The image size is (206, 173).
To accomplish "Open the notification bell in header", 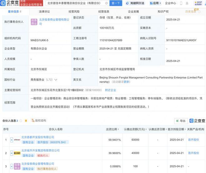I will 187,3.
